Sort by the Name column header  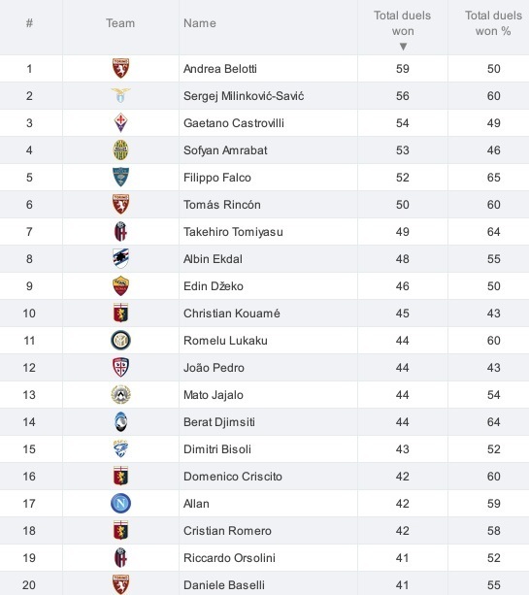click(x=200, y=23)
